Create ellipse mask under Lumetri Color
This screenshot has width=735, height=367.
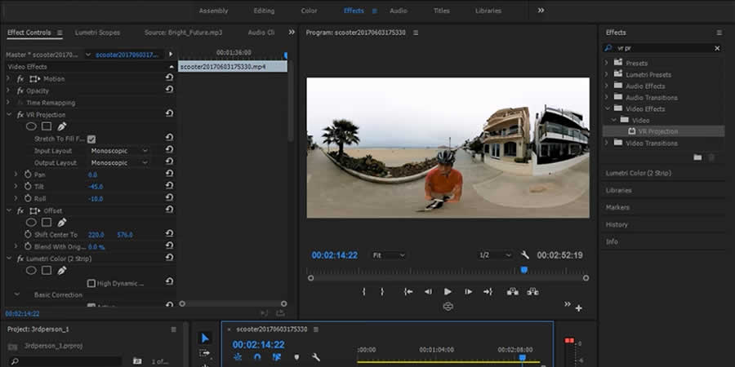point(31,271)
